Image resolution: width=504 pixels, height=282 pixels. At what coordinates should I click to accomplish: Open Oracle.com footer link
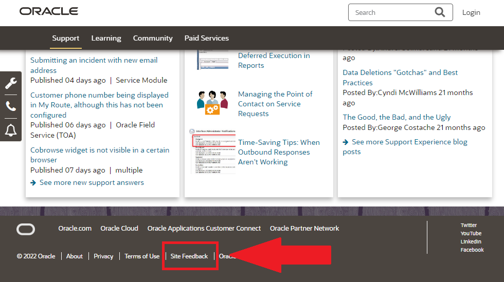75,229
